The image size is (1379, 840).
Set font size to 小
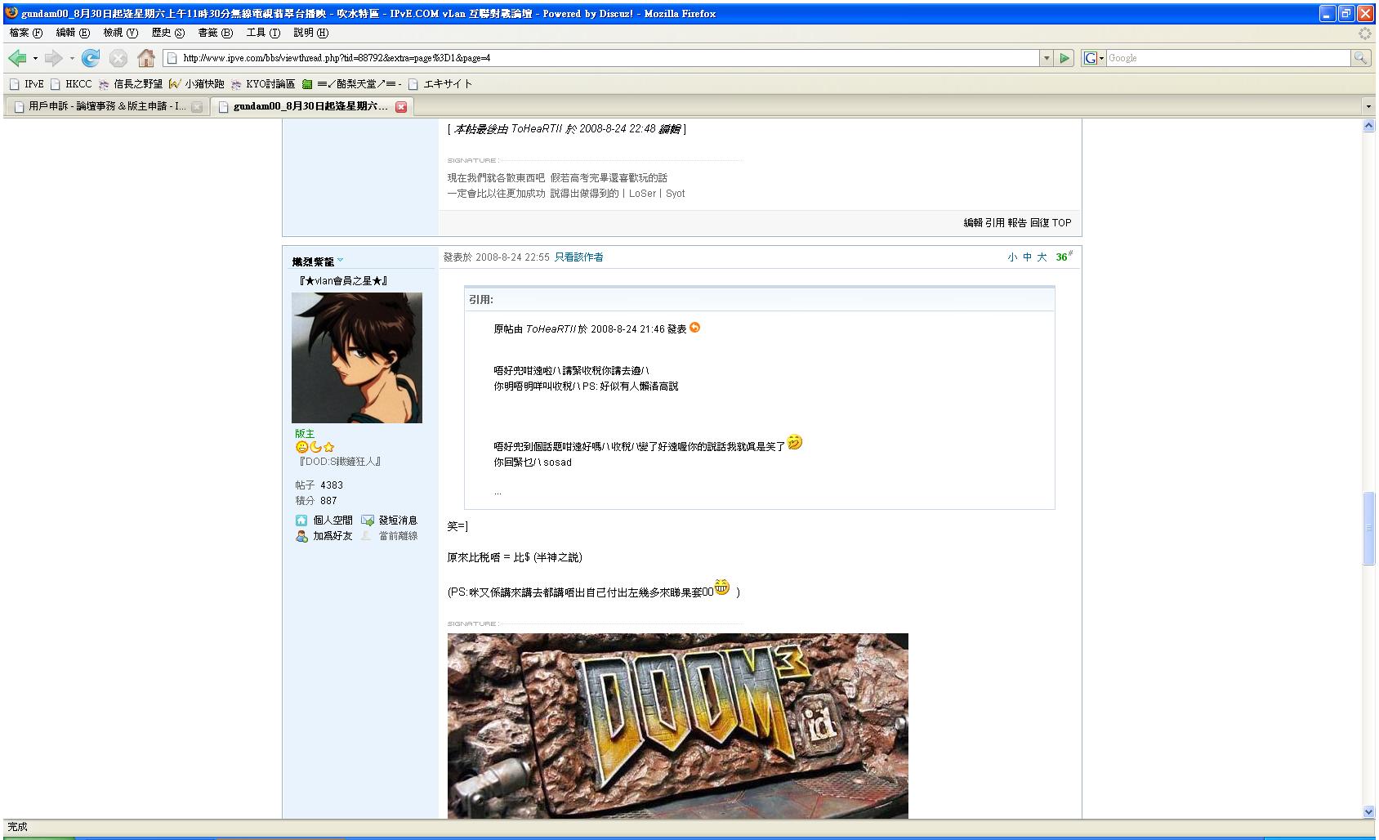coord(1012,257)
